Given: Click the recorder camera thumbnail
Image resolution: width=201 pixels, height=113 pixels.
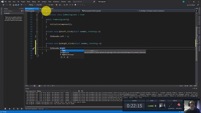Looking at the screenshot, I should [162, 105].
